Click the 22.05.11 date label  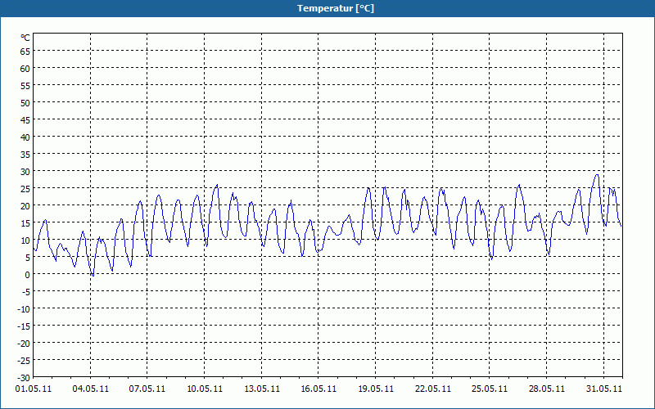(x=433, y=389)
